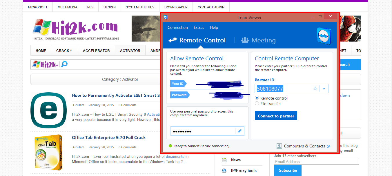Click the 'Category : Activator' heading bar
The height and width of the screenshot is (176, 392).
(x=95, y=79)
